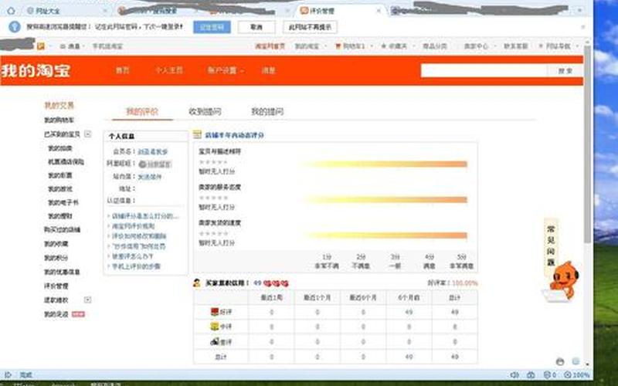Click the icon beside 店铺半年内动态评分

197,134
